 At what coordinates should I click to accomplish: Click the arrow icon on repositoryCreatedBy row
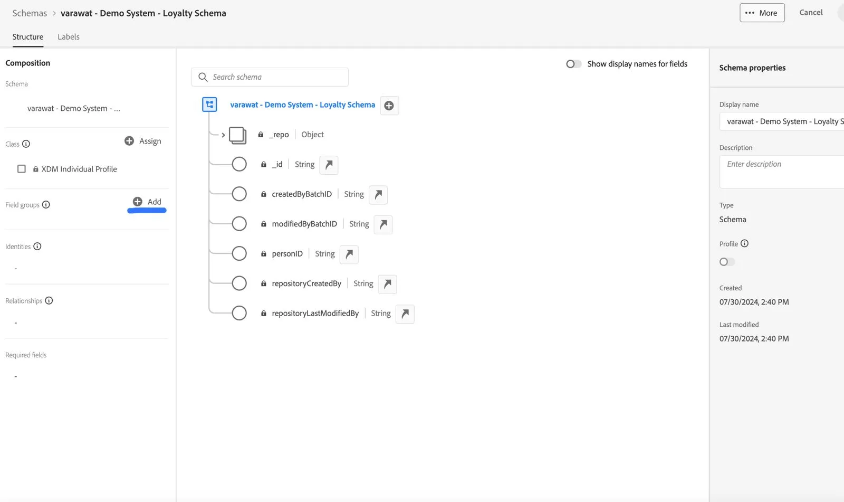[387, 284]
